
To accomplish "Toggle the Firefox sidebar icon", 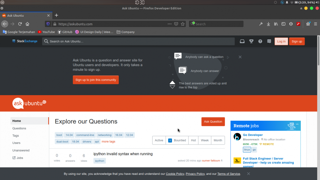I will pyautogui.click(x=284, y=24).
